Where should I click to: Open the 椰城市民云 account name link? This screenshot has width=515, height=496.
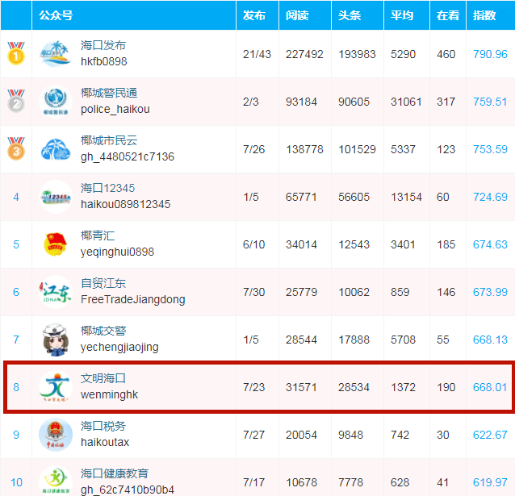click(x=109, y=140)
